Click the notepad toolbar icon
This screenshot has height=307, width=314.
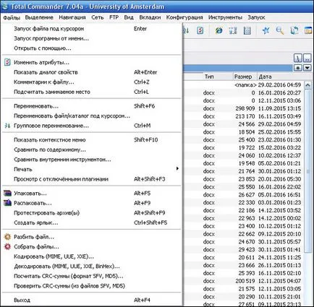tap(247, 30)
